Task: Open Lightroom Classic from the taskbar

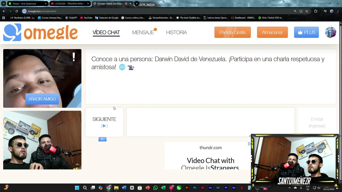Action: click(x=218, y=188)
